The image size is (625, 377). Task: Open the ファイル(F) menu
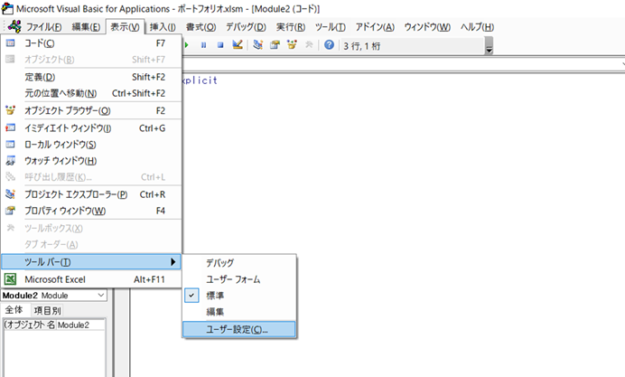coord(44,27)
